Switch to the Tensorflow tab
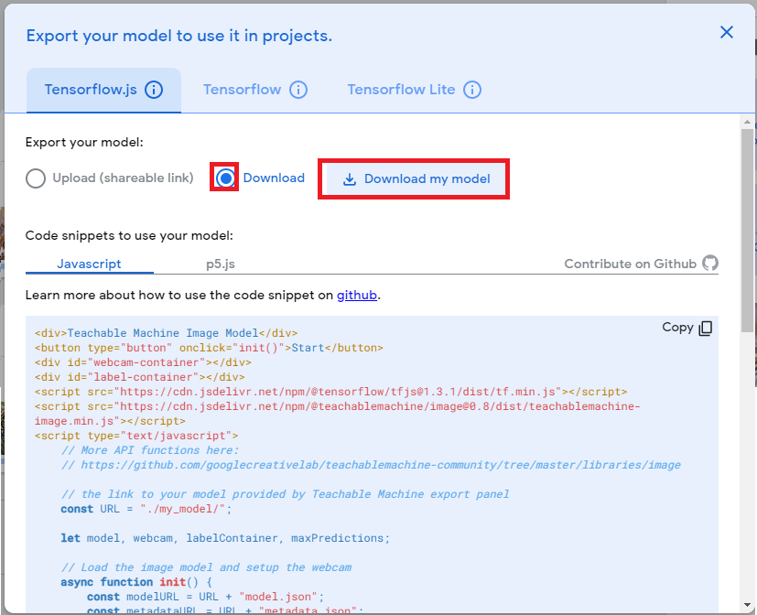Screen dimensions: 757x615 tap(242, 90)
